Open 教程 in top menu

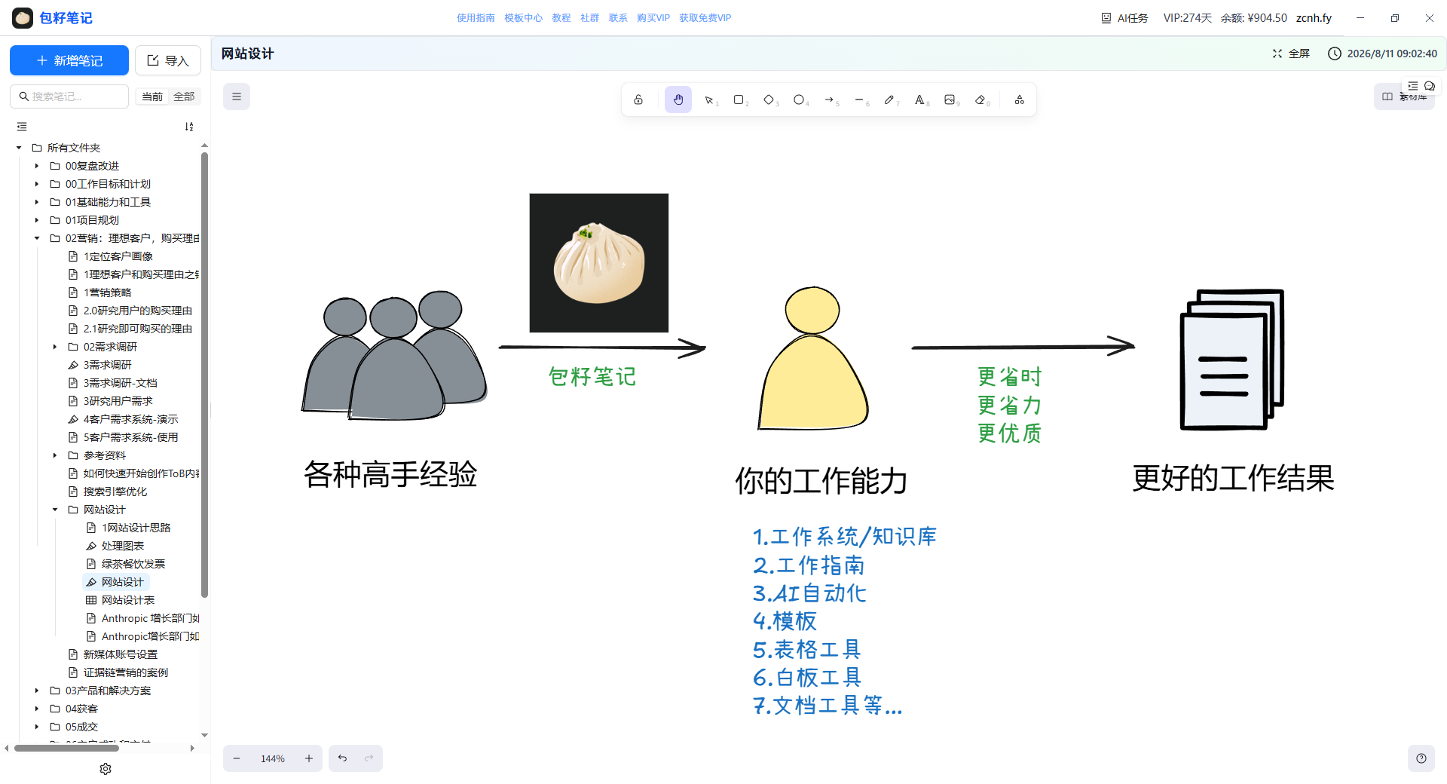click(x=561, y=18)
